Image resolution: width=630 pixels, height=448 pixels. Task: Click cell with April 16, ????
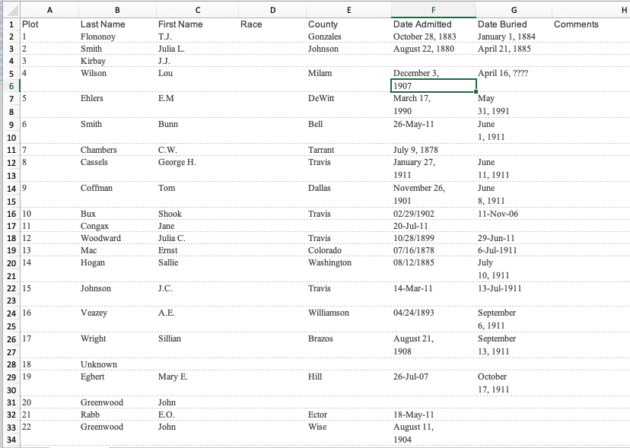pos(514,73)
